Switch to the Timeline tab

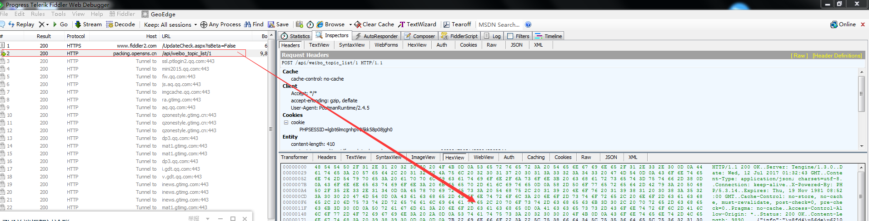[x=549, y=36]
